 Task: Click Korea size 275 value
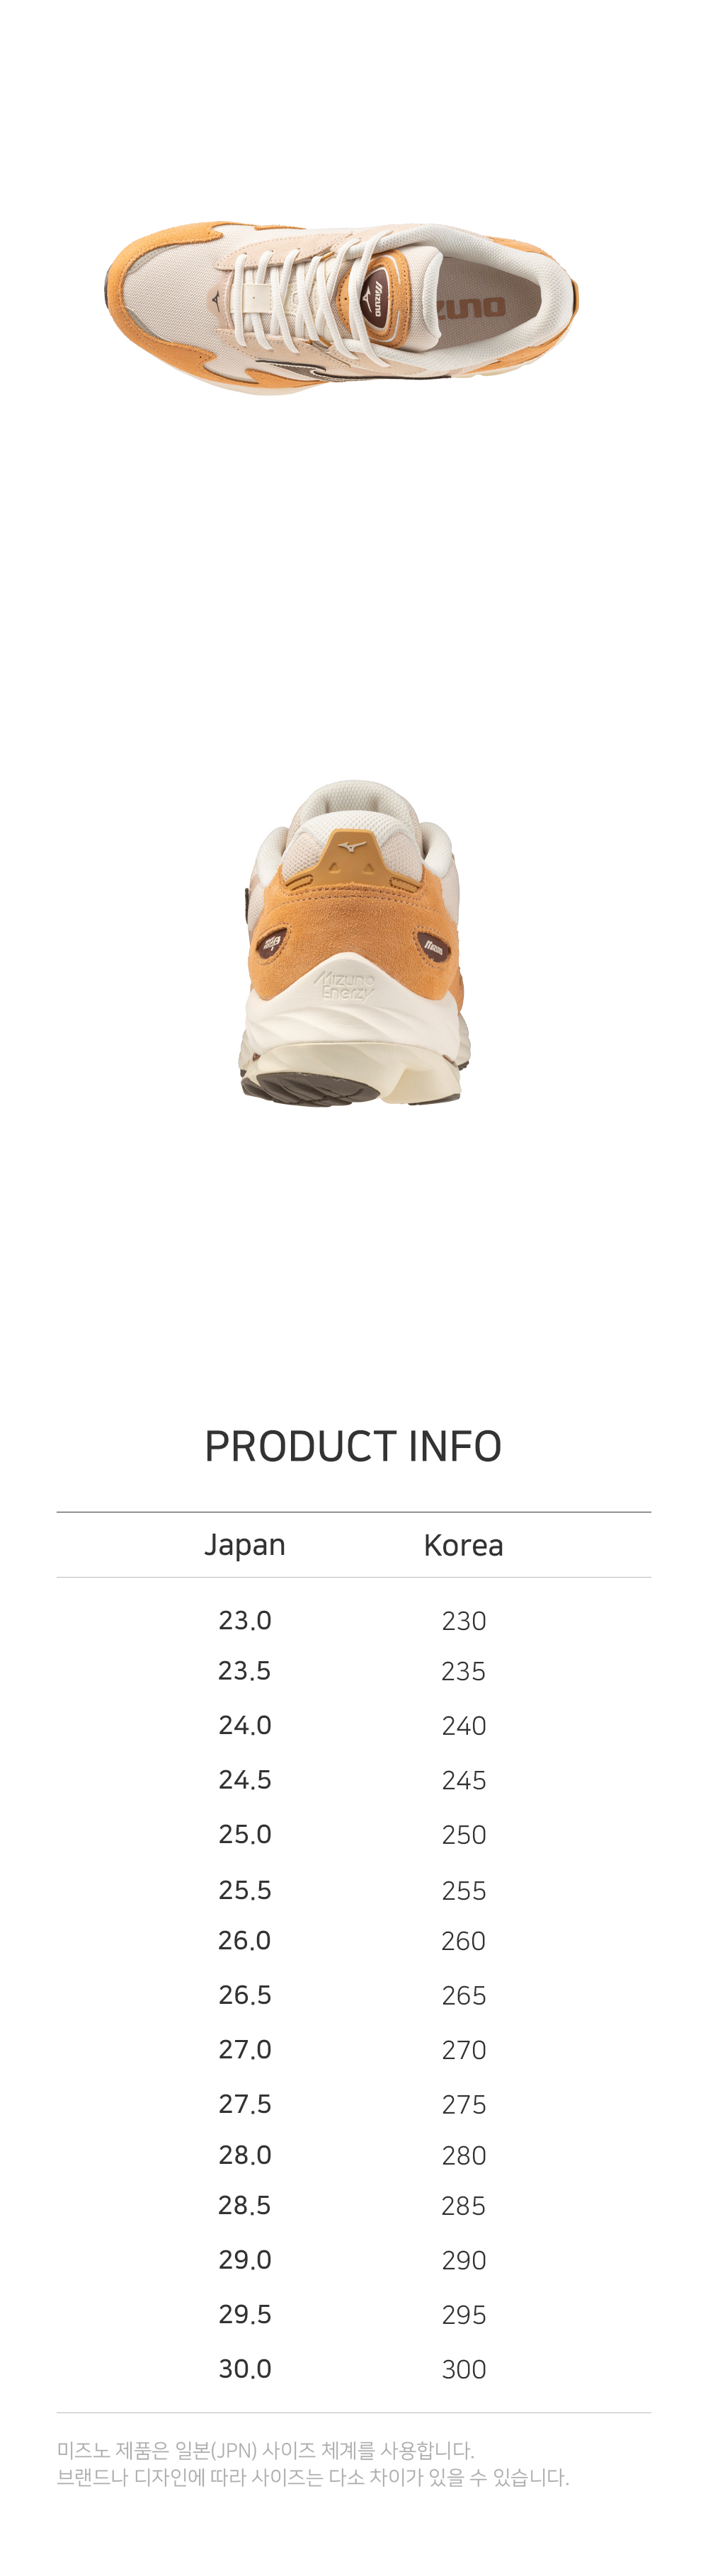(x=464, y=2104)
